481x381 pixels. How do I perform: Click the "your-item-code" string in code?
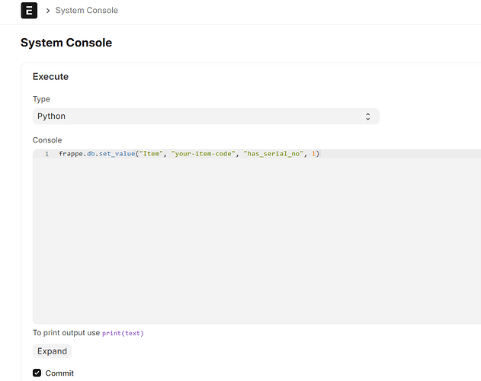(203, 154)
